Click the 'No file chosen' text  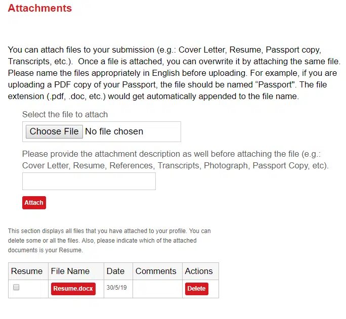[114, 131]
